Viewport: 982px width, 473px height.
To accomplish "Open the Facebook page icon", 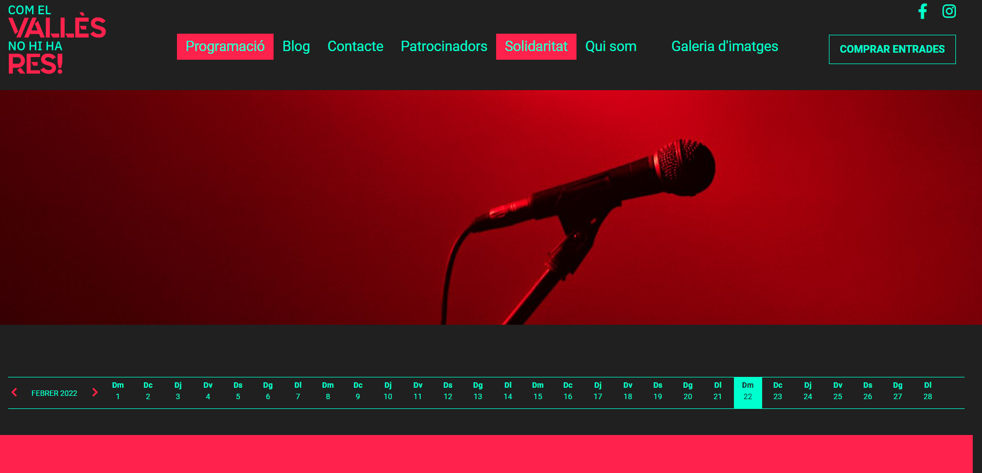I will [x=922, y=11].
